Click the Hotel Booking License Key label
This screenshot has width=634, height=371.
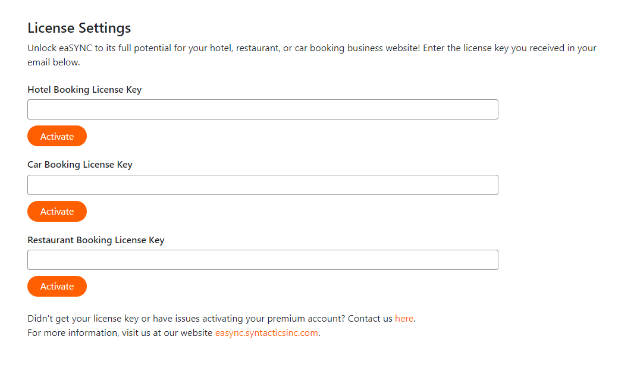(84, 89)
